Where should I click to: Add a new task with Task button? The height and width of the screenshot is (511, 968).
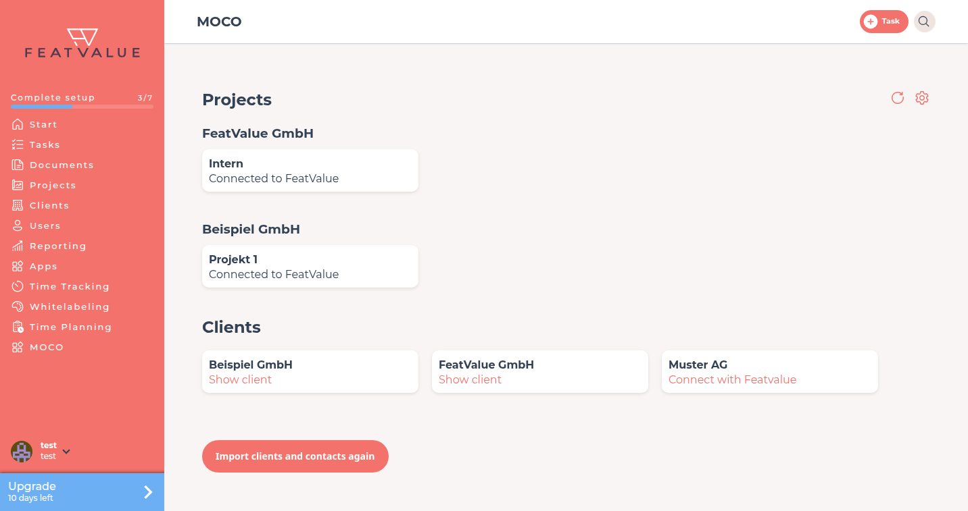point(884,22)
